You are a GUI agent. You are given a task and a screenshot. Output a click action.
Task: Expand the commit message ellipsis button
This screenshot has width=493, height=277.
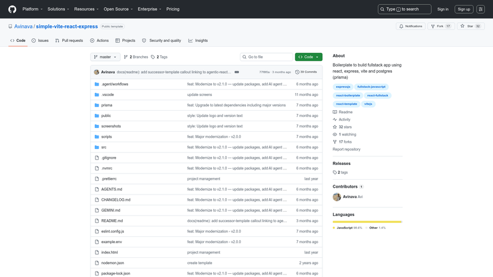[237, 72]
